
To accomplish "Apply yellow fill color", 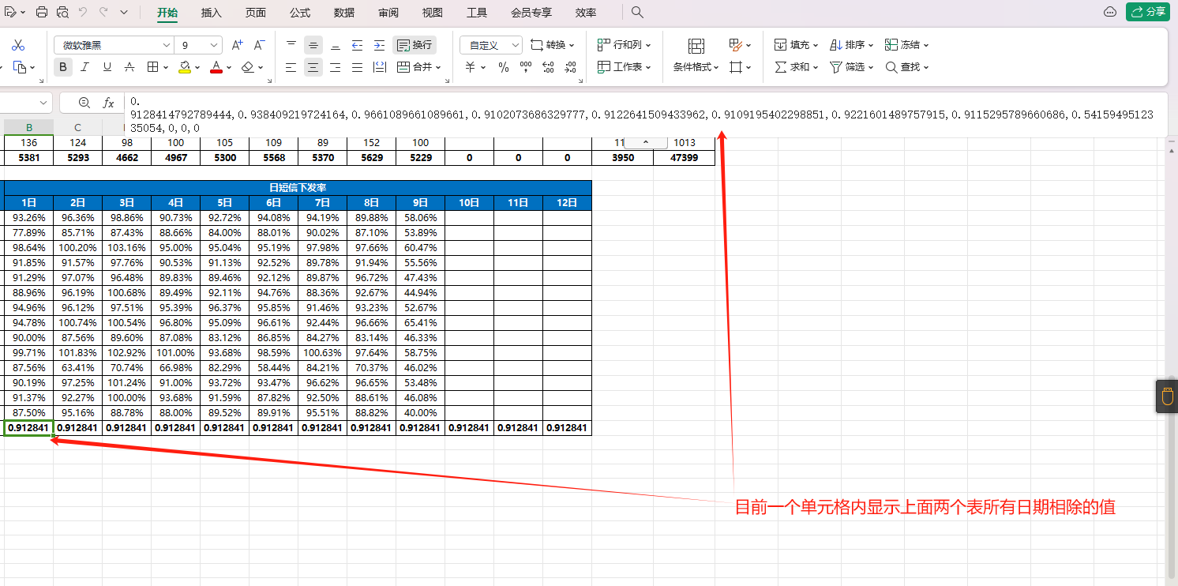I will tap(184, 67).
